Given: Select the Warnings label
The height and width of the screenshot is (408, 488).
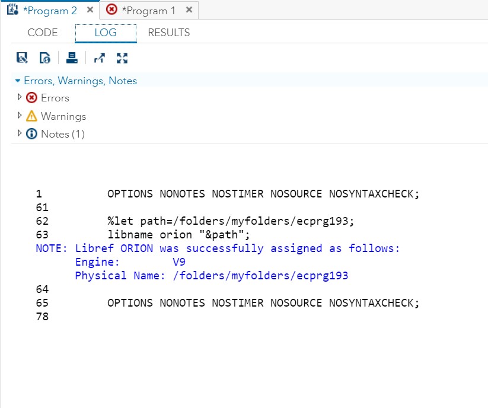Looking at the screenshot, I should click(63, 116).
